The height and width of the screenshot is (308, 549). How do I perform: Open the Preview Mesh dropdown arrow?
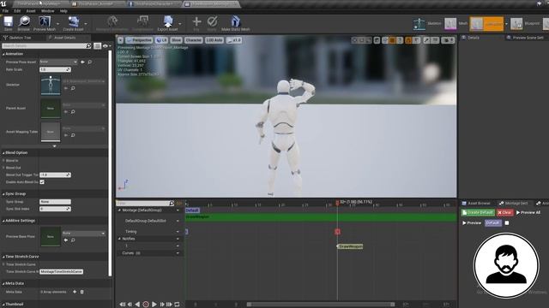pos(57,24)
